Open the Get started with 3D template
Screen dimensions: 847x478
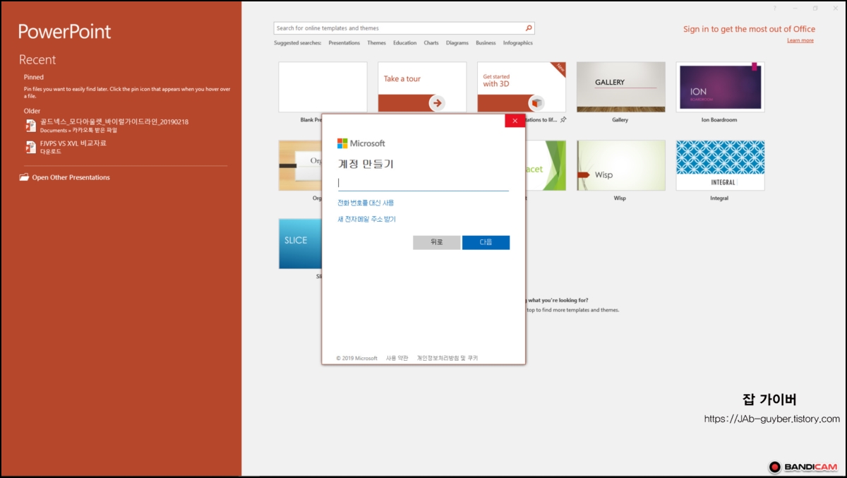tap(522, 87)
